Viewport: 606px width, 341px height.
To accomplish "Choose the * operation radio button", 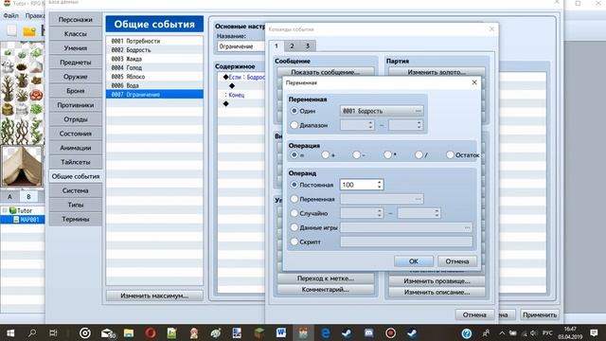I will (x=387, y=154).
